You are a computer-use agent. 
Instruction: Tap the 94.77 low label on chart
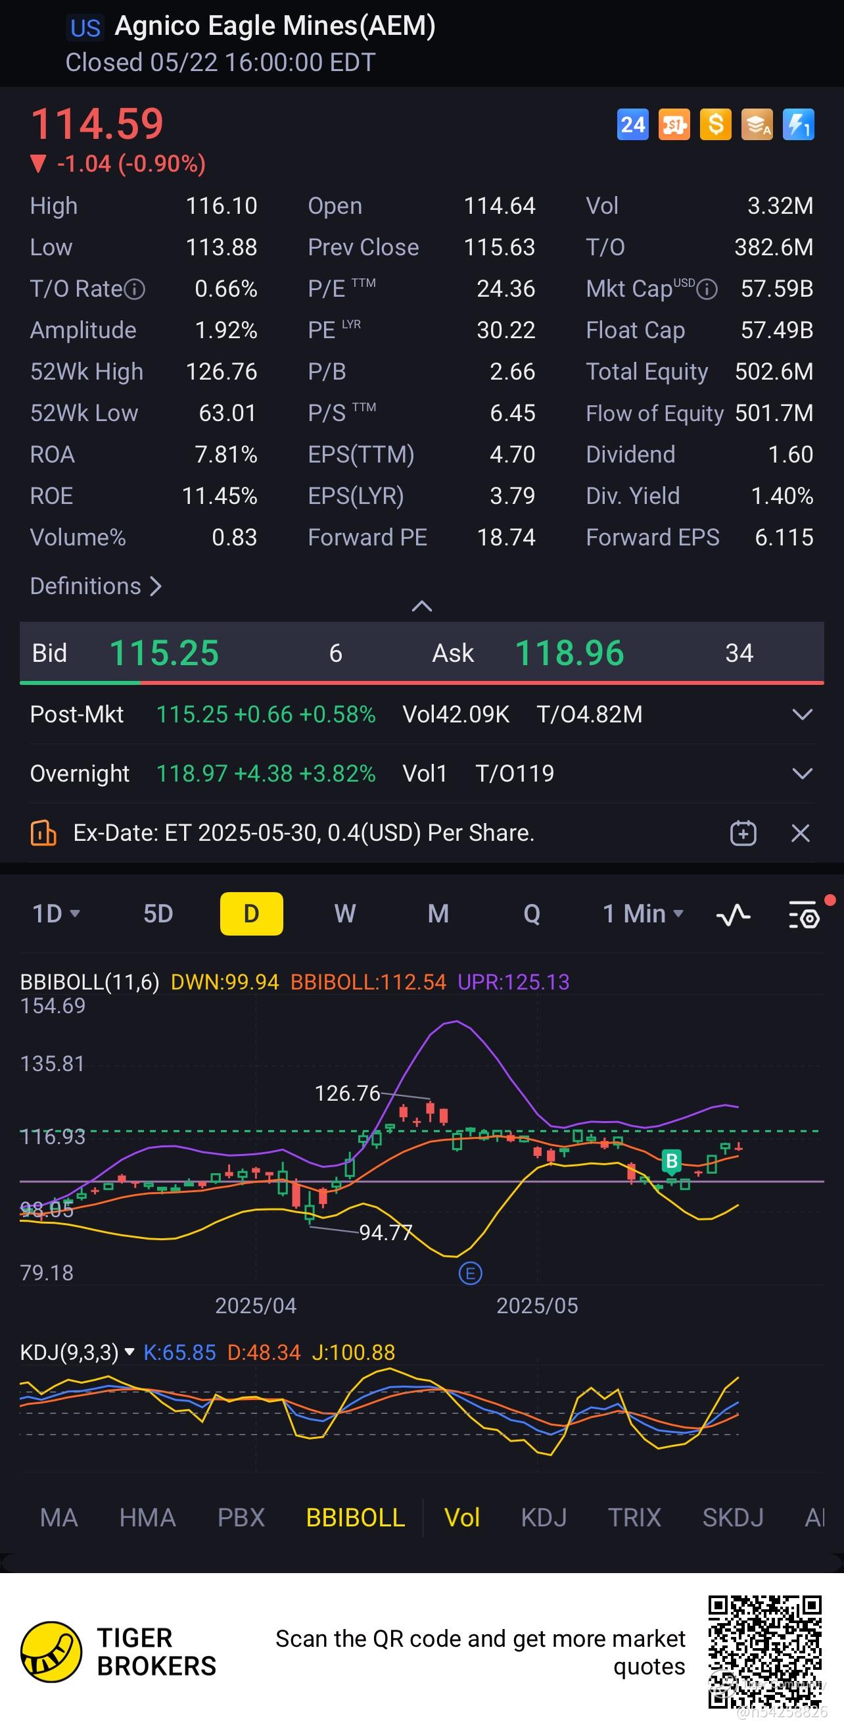[x=386, y=1232]
